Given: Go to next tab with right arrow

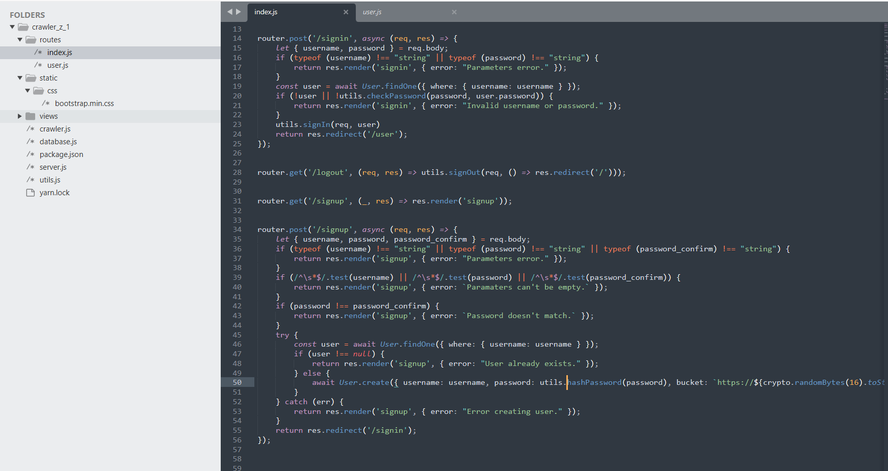Looking at the screenshot, I should pos(238,12).
